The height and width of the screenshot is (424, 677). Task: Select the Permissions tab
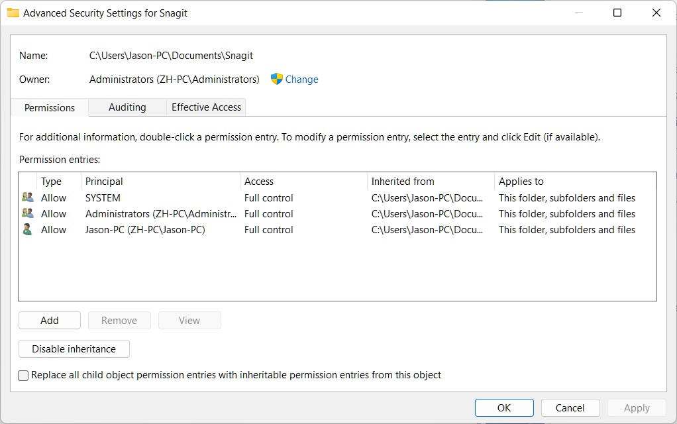click(x=50, y=107)
